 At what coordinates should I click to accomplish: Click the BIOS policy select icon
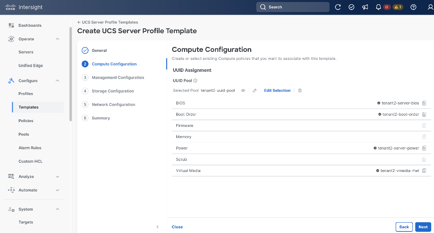[424, 103]
